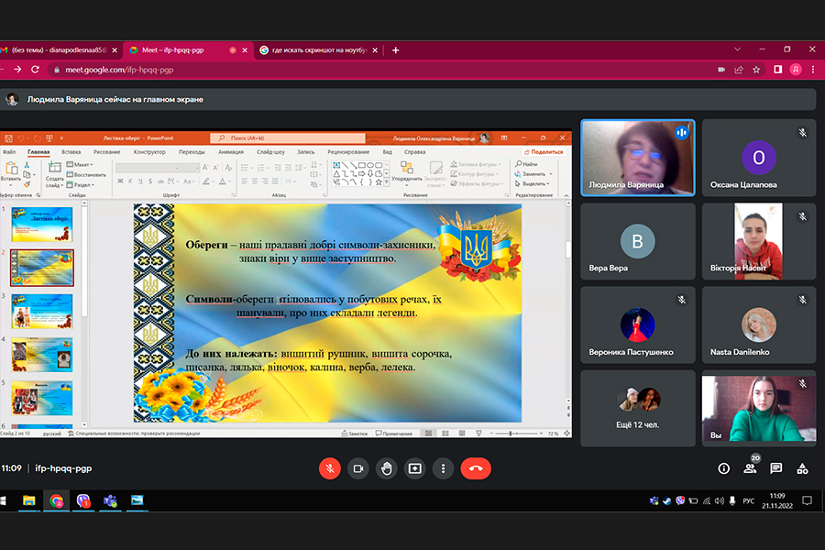Show the participants list with 20 people
This screenshot has width=825, height=550.
750,467
